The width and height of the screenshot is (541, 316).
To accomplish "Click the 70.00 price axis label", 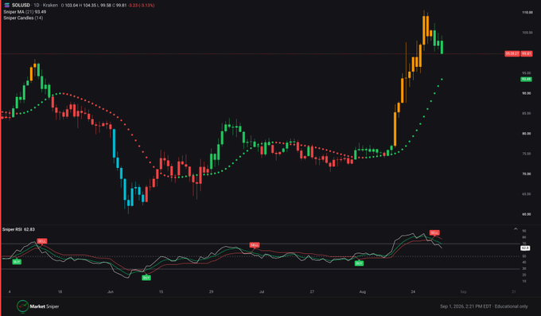I will tap(527, 174).
